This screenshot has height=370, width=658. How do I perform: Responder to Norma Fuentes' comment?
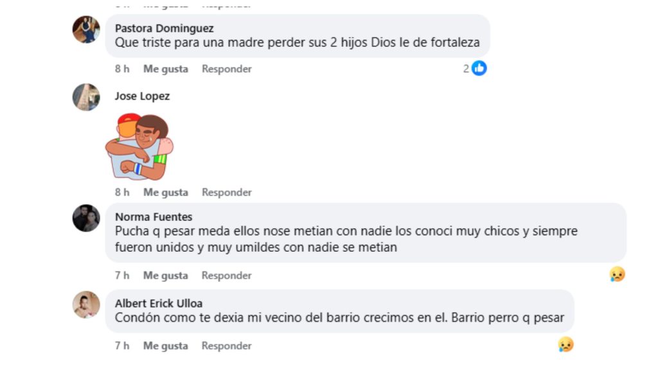(x=226, y=275)
